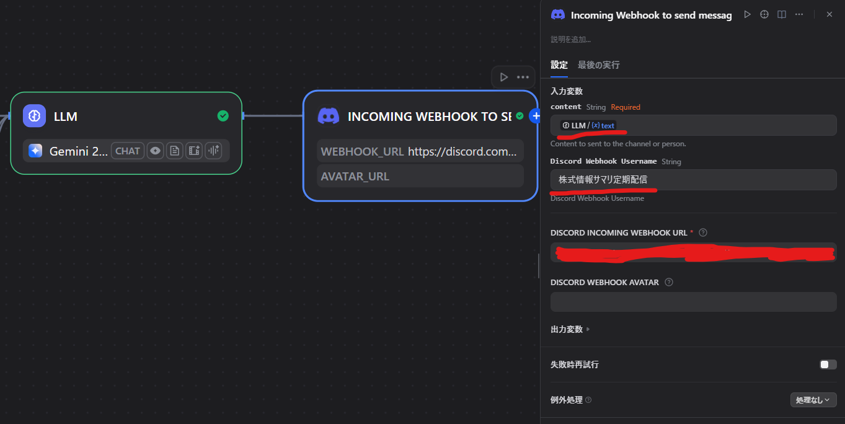Screen dimensions: 845x424
Task: Expand the 出力変数 section
Action: (x=570, y=329)
